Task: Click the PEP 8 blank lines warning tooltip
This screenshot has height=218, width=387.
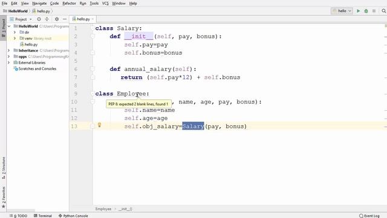Action: click(x=138, y=104)
